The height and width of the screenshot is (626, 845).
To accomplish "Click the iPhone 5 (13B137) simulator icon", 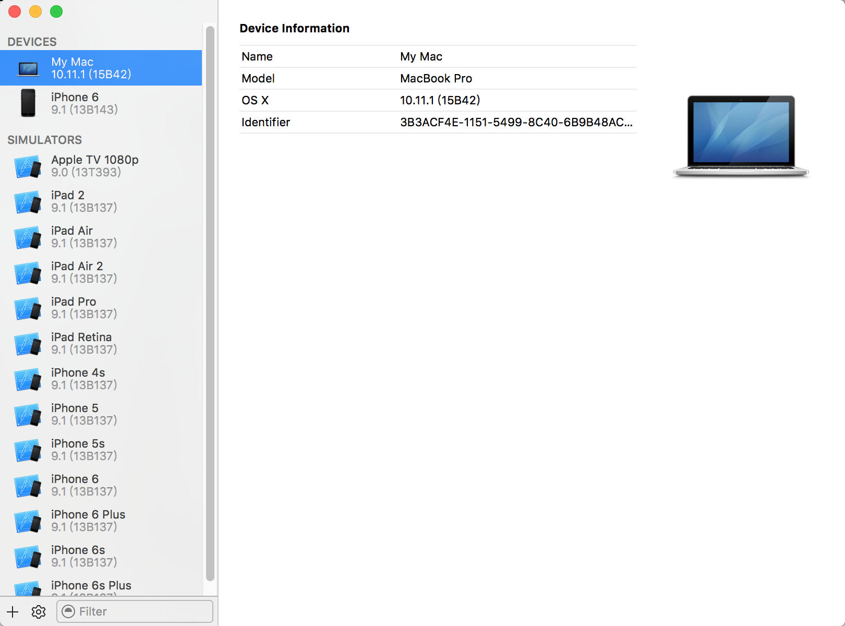I will [x=28, y=415].
